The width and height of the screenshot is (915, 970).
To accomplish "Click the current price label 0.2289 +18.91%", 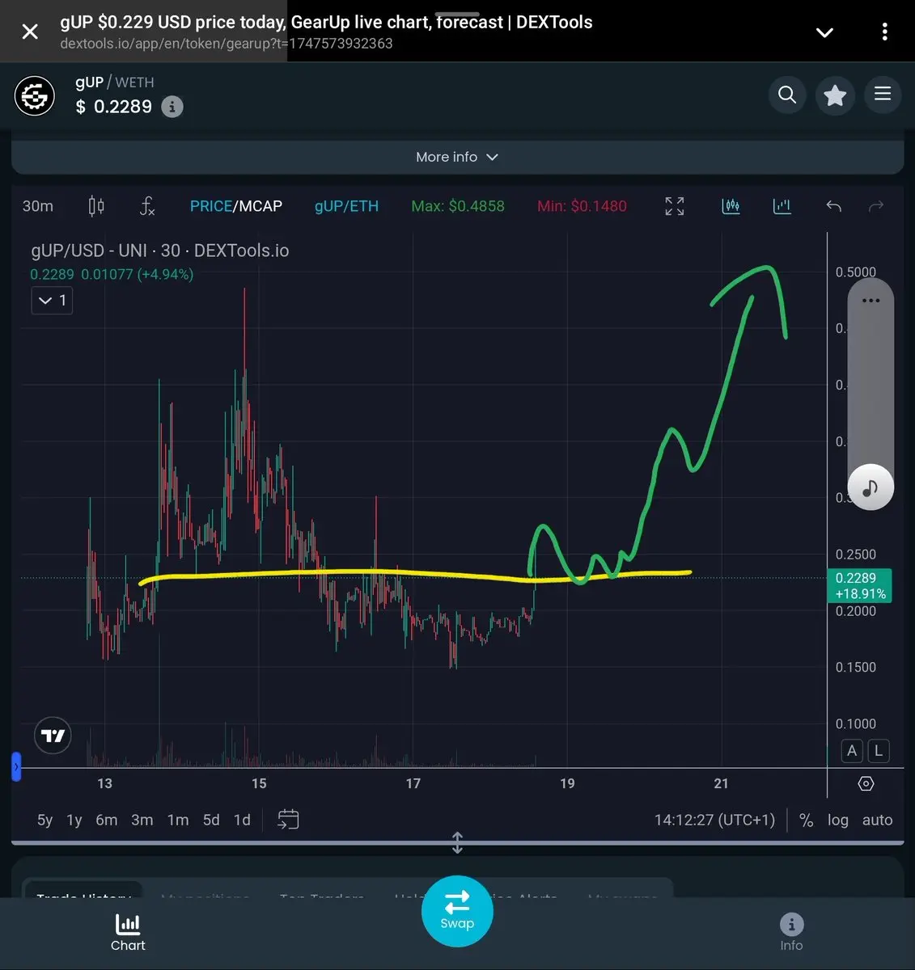I will 861,586.
